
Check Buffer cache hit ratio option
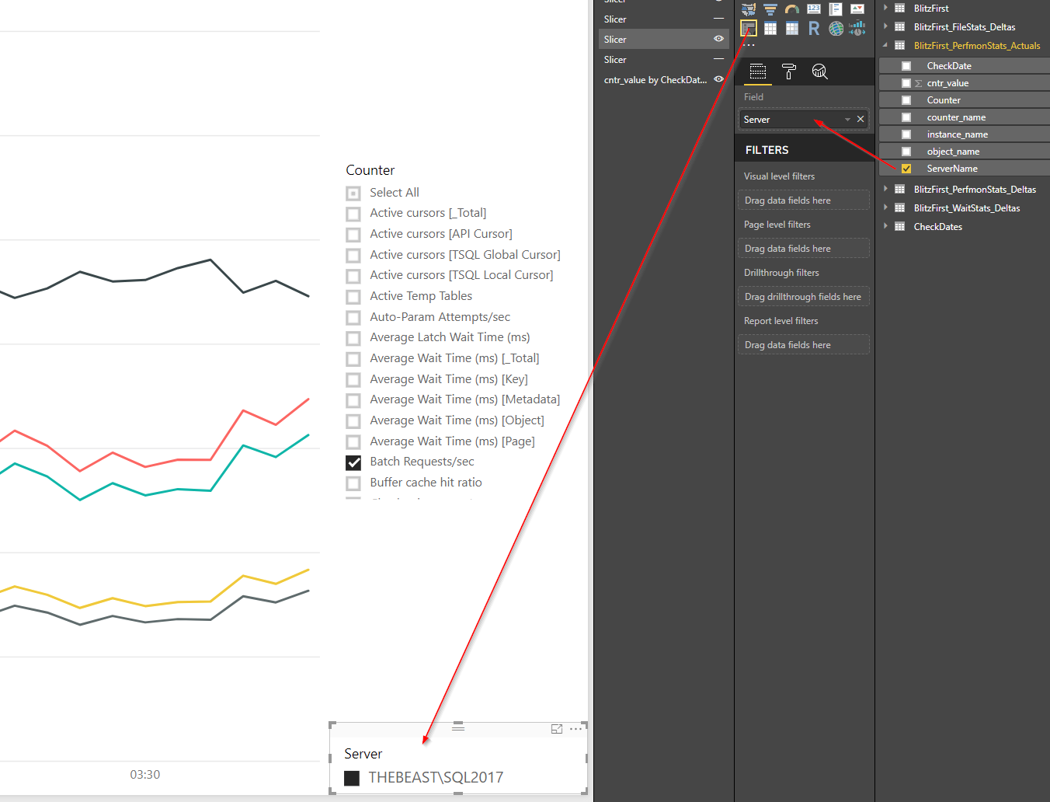pos(353,483)
